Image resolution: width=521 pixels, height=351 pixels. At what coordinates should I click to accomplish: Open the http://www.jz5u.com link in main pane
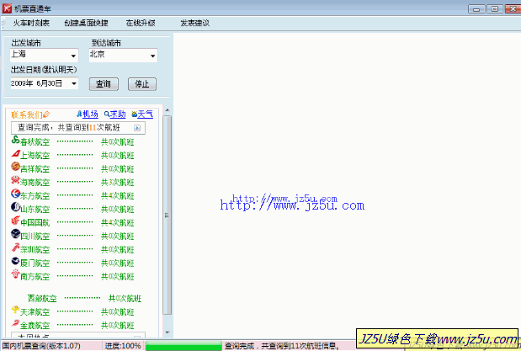292,205
